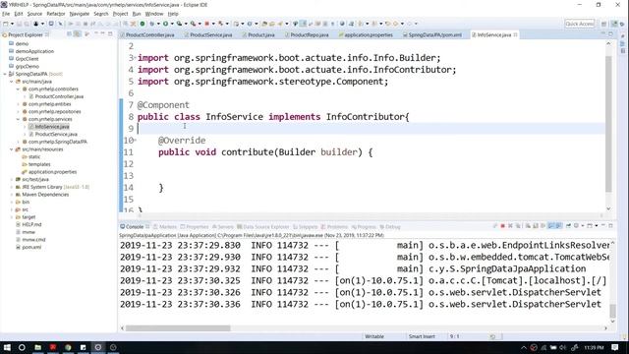This screenshot has width=629, height=354.
Task: Click Remove Launch icon in console toolbar
Action: [510, 226]
